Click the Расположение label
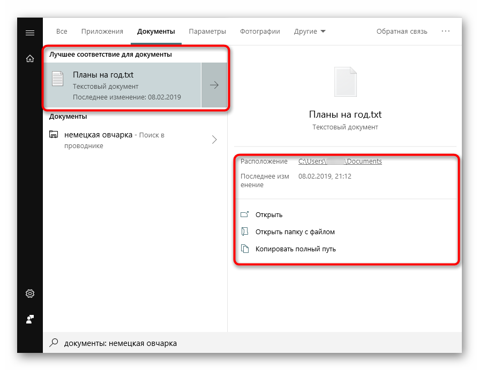Viewport: 479px width, 370px height. [x=264, y=161]
